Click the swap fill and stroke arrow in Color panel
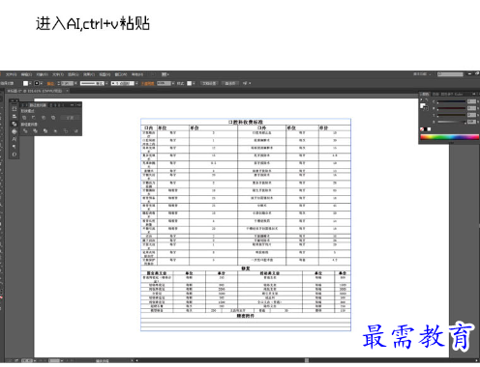Screen dimensions: 480x367 (427, 100)
